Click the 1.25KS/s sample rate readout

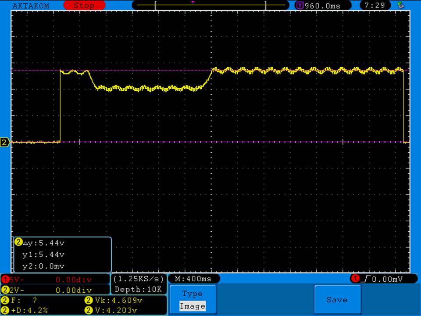pyautogui.click(x=138, y=279)
